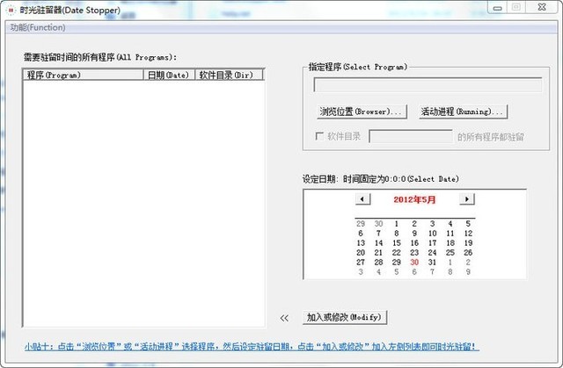Click the Date Stopper app icon in title bar
Image resolution: width=563 pixels, height=368 pixels.
[10, 8]
